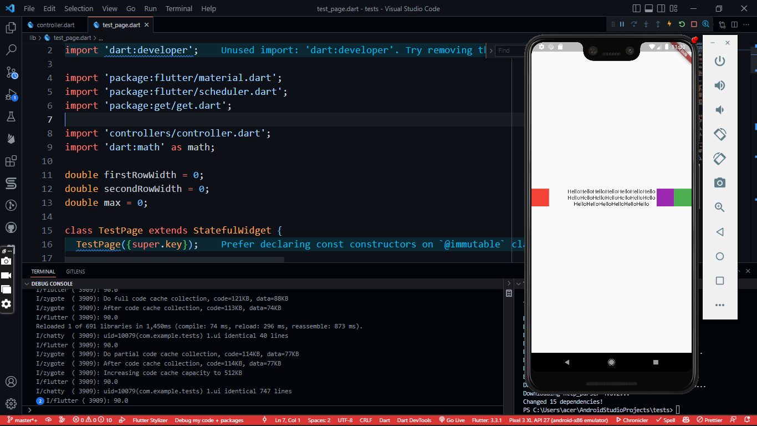Open the Search view in activity bar
The width and height of the screenshot is (757, 426).
[x=11, y=50]
